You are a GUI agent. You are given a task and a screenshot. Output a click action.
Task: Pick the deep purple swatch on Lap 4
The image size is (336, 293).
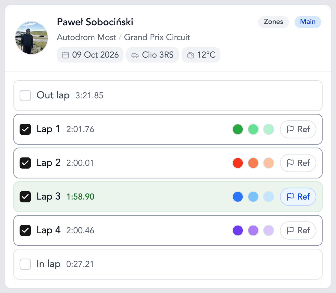pyautogui.click(x=238, y=230)
